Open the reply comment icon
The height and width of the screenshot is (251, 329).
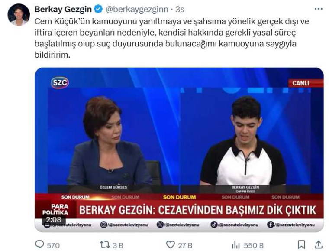(39, 244)
